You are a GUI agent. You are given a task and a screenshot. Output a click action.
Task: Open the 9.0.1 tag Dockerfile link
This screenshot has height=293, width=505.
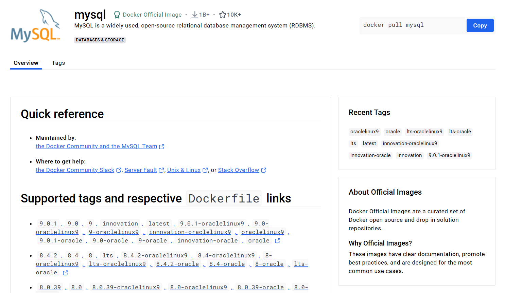tap(48, 223)
